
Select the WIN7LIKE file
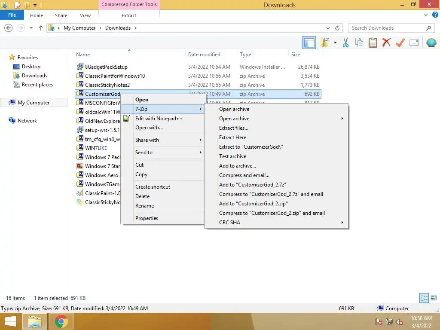(x=96, y=148)
